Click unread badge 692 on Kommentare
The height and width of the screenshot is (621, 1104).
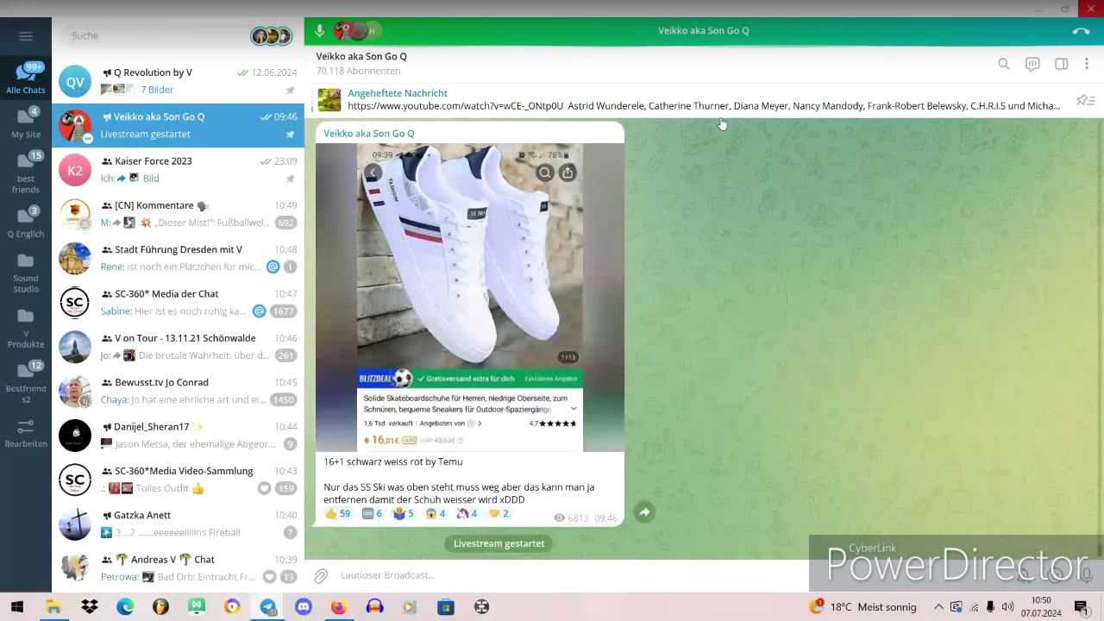(285, 223)
